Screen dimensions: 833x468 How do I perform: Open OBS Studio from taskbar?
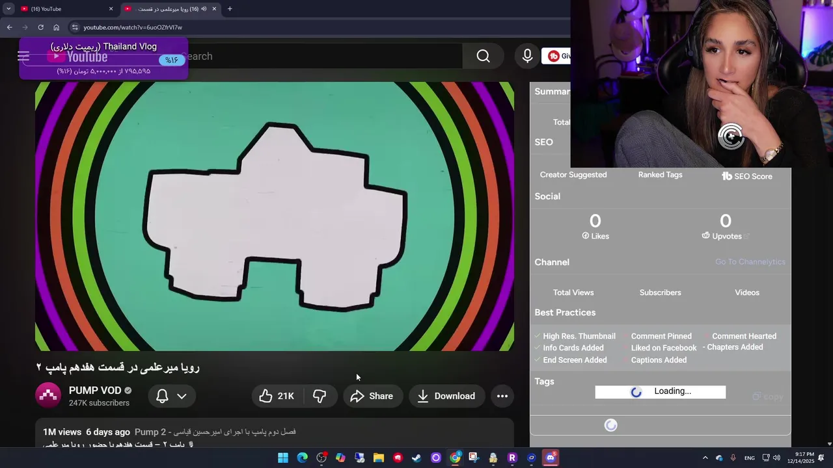(321, 458)
